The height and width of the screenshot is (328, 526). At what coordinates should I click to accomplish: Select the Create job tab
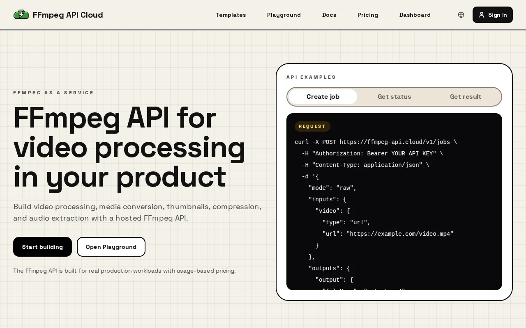click(x=323, y=97)
